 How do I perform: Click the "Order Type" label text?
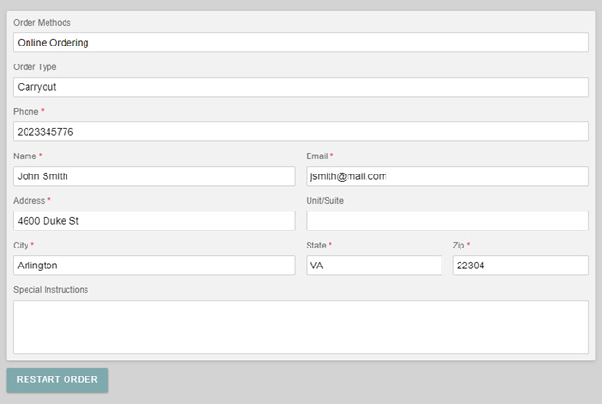[35, 67]
